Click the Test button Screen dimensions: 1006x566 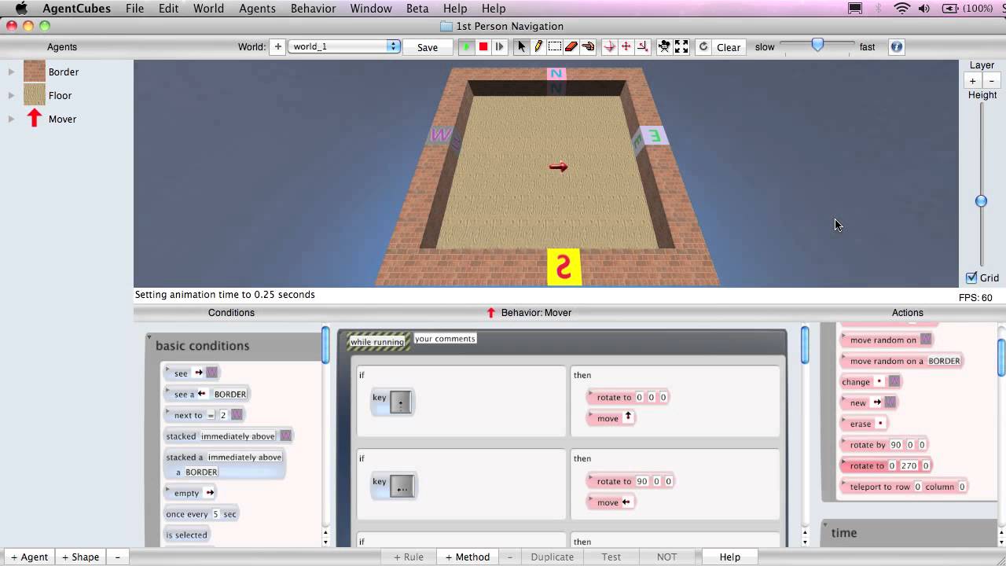(x=611, y=557)
